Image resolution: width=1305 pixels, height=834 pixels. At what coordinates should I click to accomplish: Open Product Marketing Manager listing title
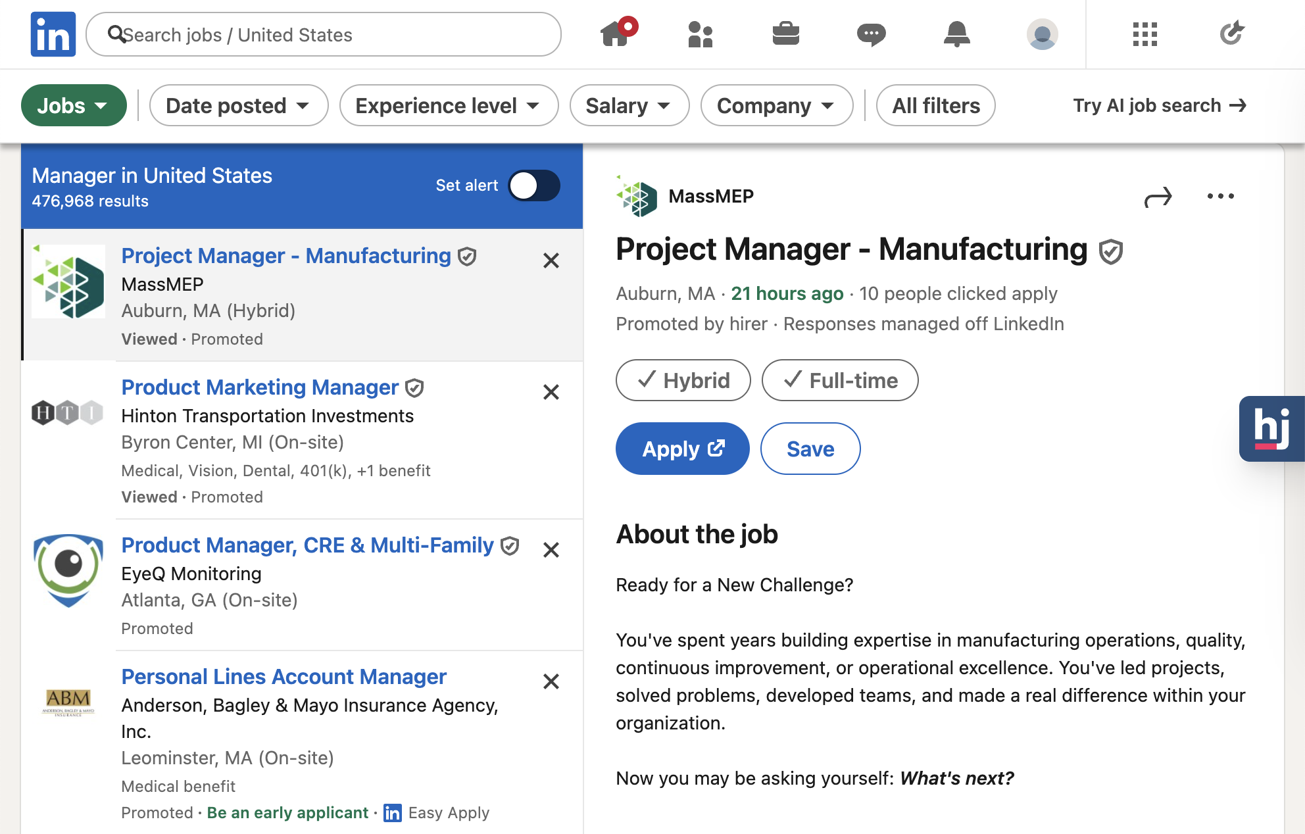coord(260,387)
